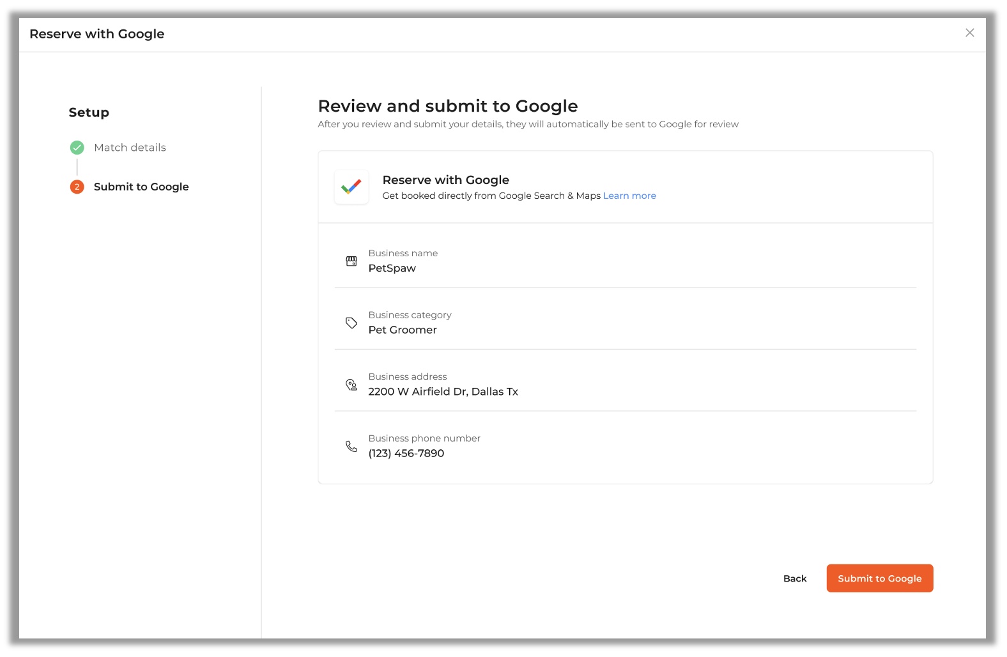The width and height of the screenshot is (1007, 657).
Task: Click the storefront business name icon
Action: tap(351, 261)
